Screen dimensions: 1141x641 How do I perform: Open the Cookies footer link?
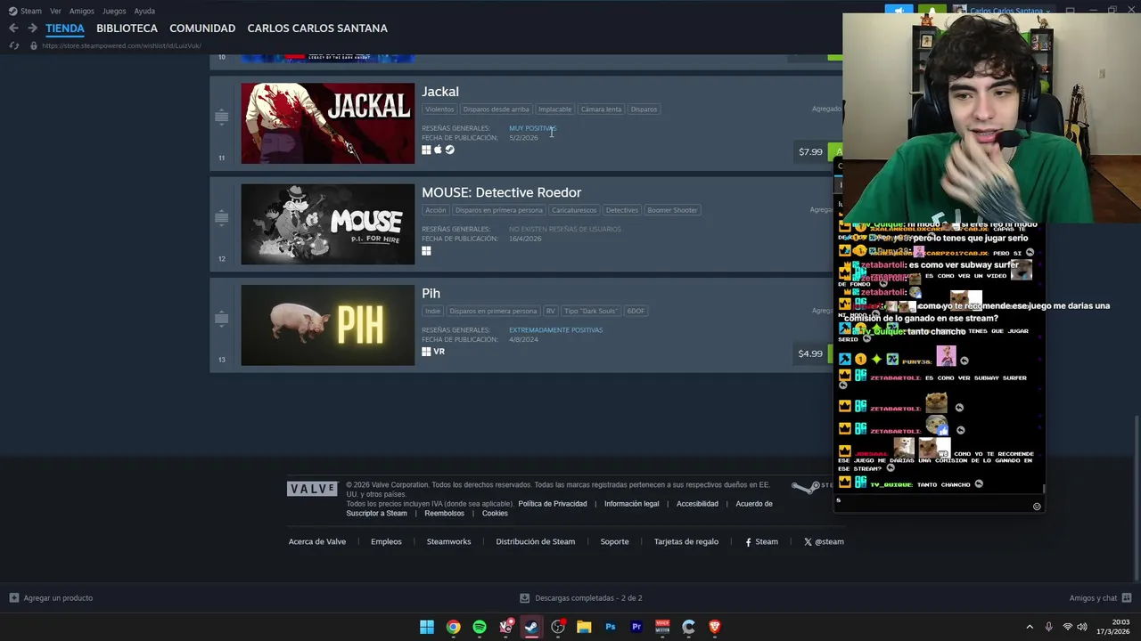(495, 514)
